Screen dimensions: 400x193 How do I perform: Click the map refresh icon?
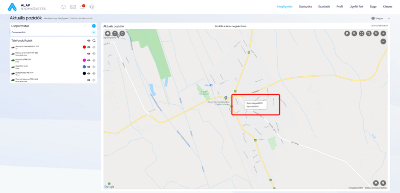[x=122, y=33]
